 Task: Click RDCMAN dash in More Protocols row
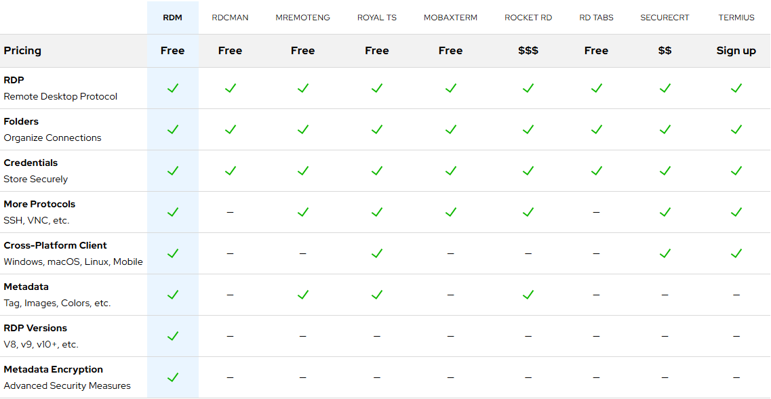(230, 212)
